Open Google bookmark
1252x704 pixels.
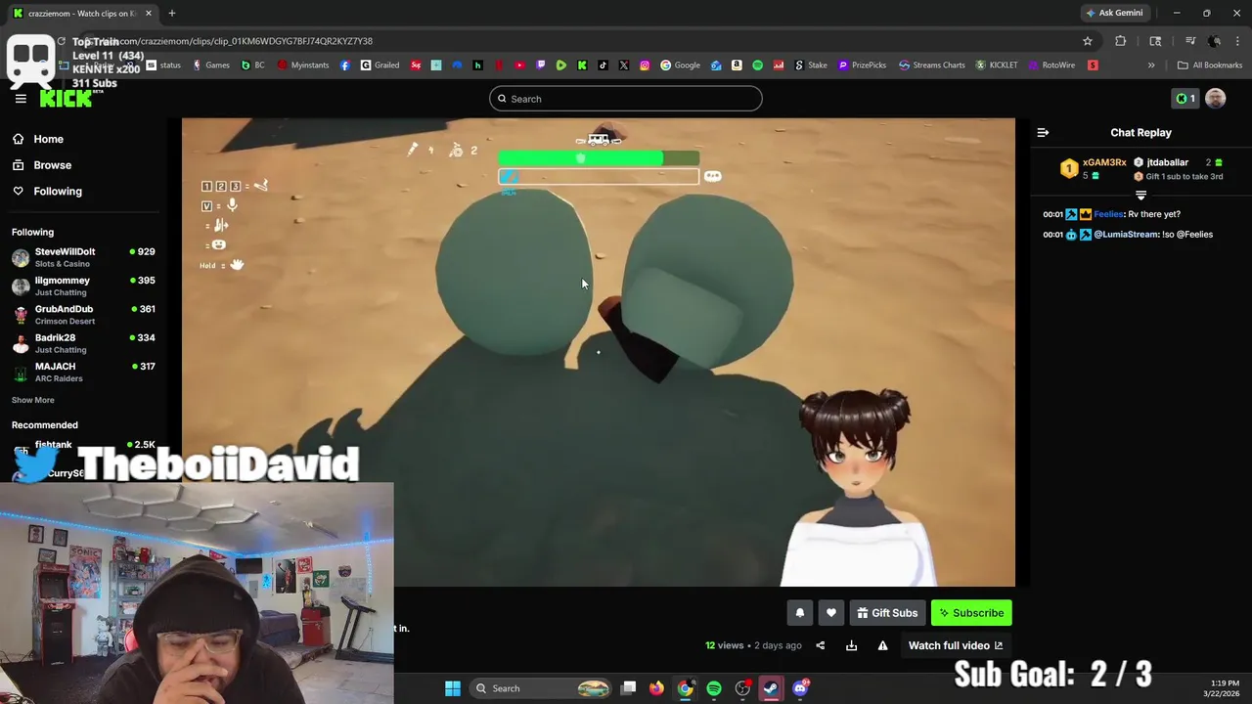(x=680, y=66)
